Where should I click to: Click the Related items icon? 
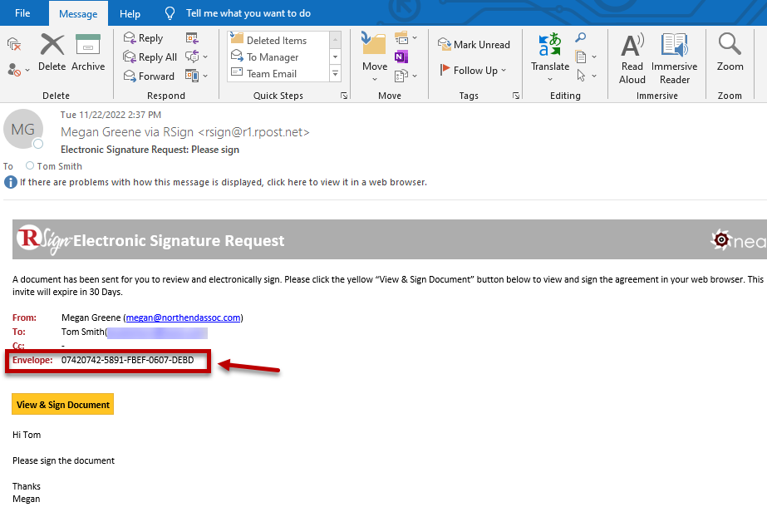(x=581, y=57)
